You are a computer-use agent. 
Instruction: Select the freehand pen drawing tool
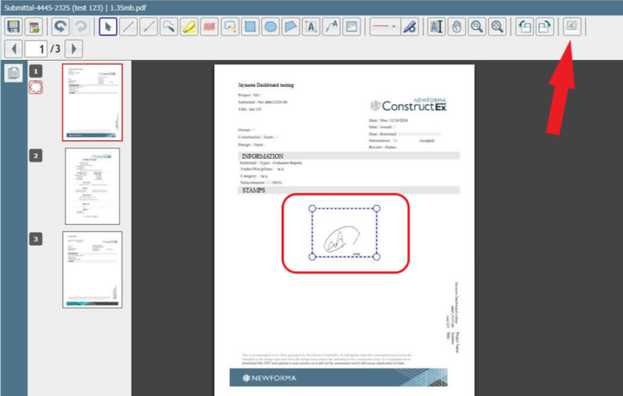click(x=169, y=27)
